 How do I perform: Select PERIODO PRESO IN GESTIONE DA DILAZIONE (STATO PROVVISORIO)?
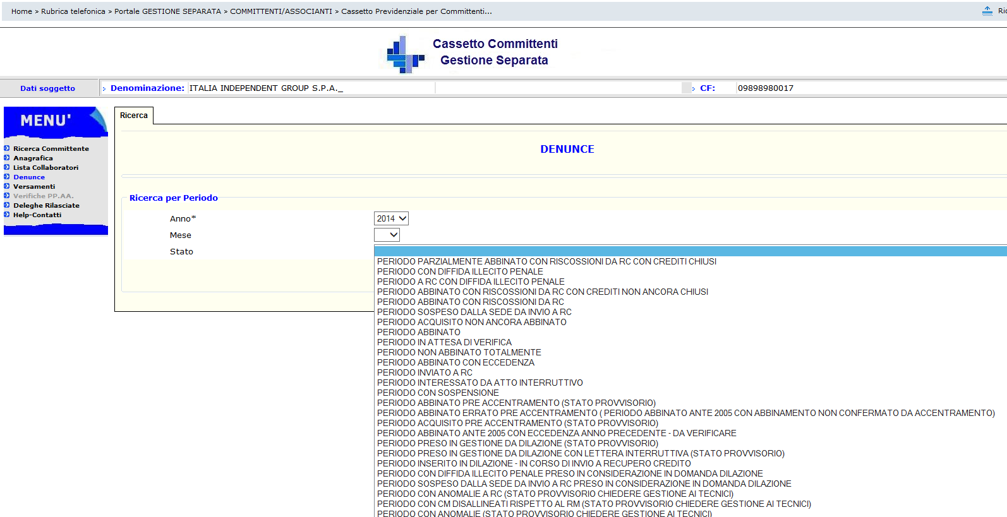tap(690, 443)
